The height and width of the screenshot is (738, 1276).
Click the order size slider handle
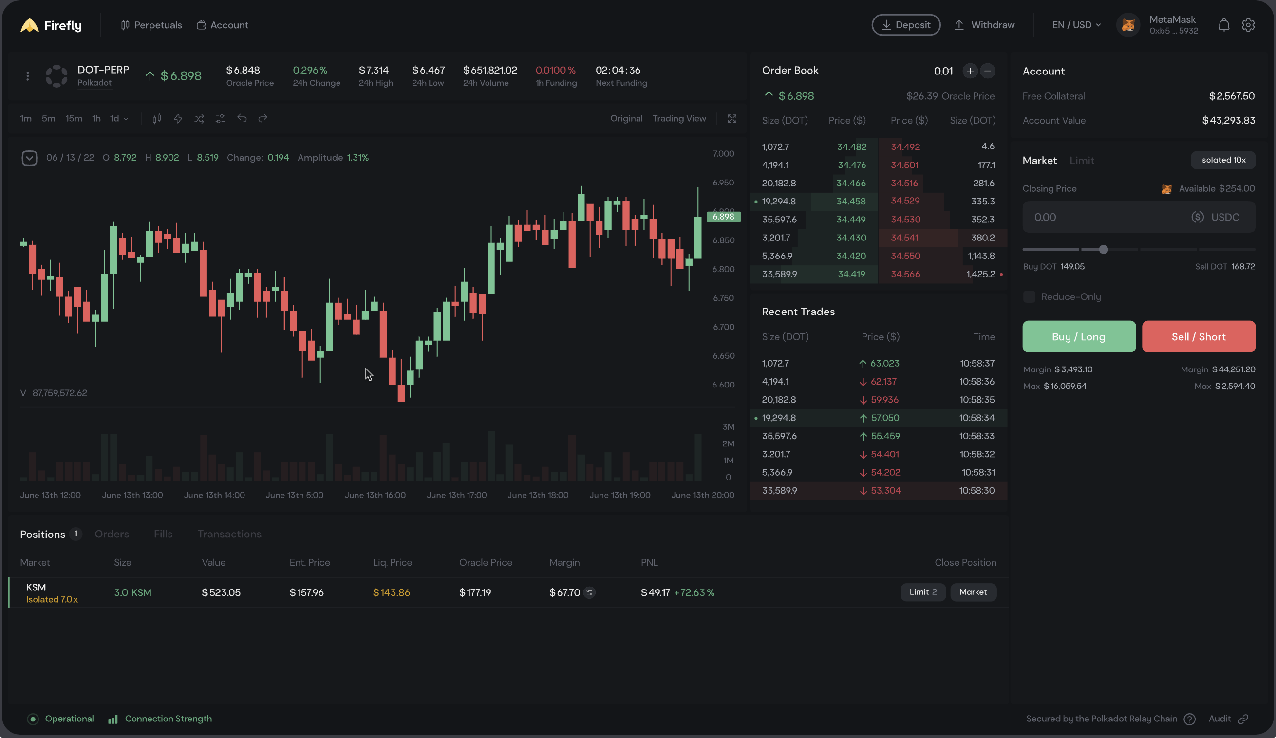[1103, 250]
